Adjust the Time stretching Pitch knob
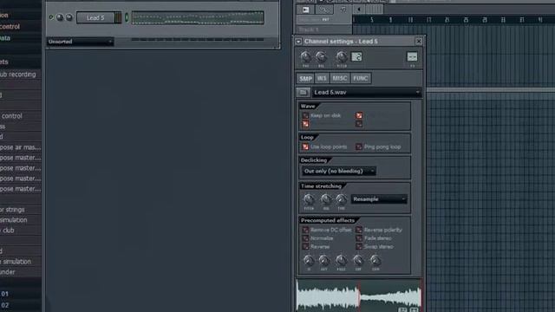The width and height of the screenshot is (555, 312). pos(309,199)
